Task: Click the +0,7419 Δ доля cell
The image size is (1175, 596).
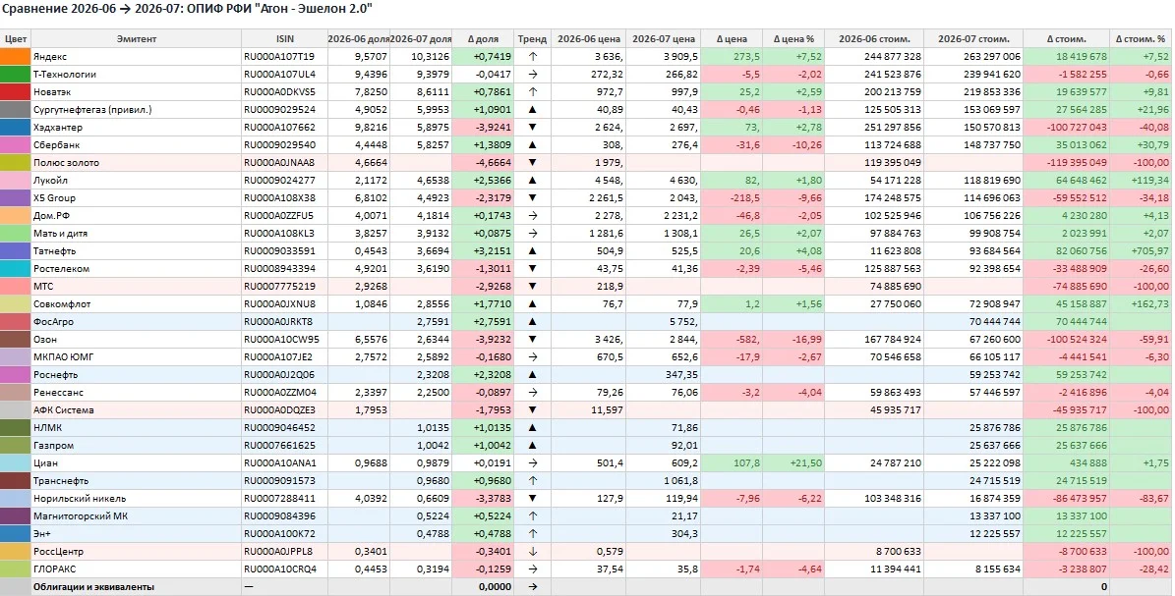Action: 483,57
